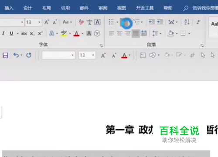
Task: Increase the paragraph indent
Action: (x=160, y=22)
